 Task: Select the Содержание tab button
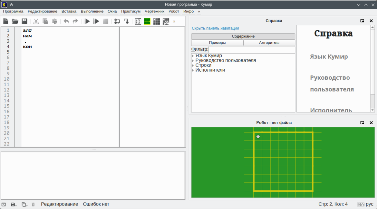pyautogui.click(x=243, y=36)
